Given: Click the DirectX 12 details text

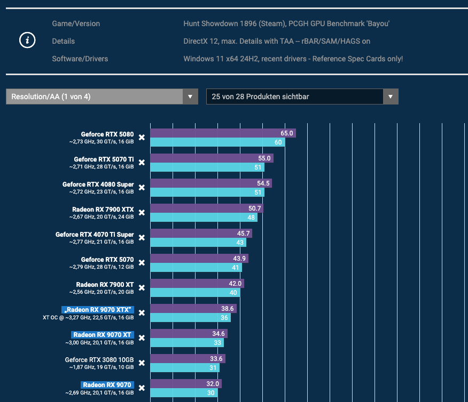Looking at the screenshot, I should tap(277, 41).
